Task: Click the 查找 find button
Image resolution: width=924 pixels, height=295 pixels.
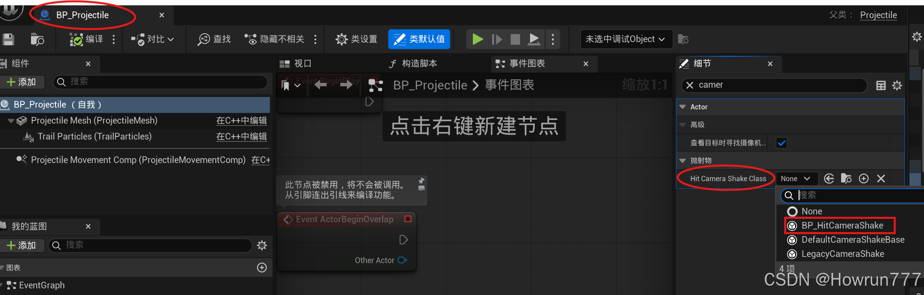Action: pos(214,39)
